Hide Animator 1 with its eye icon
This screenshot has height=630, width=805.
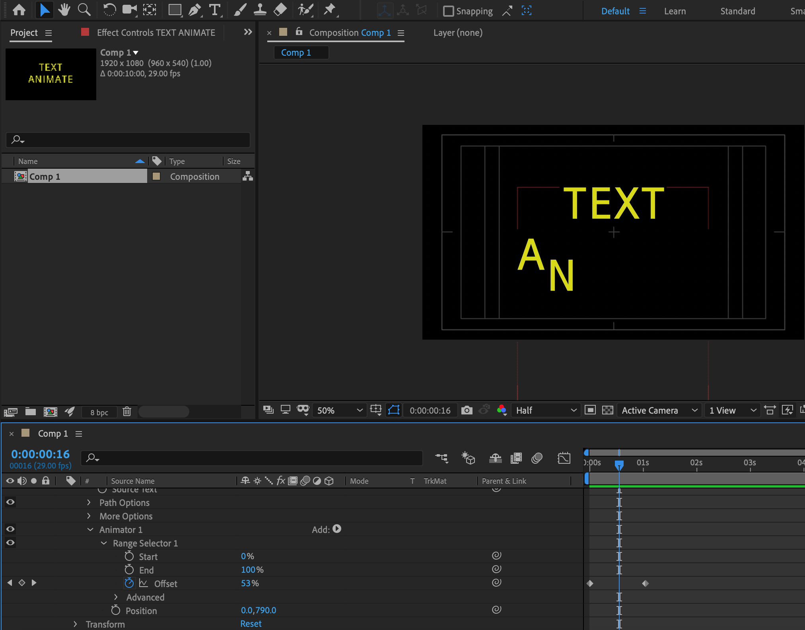[x=10, y=529]
